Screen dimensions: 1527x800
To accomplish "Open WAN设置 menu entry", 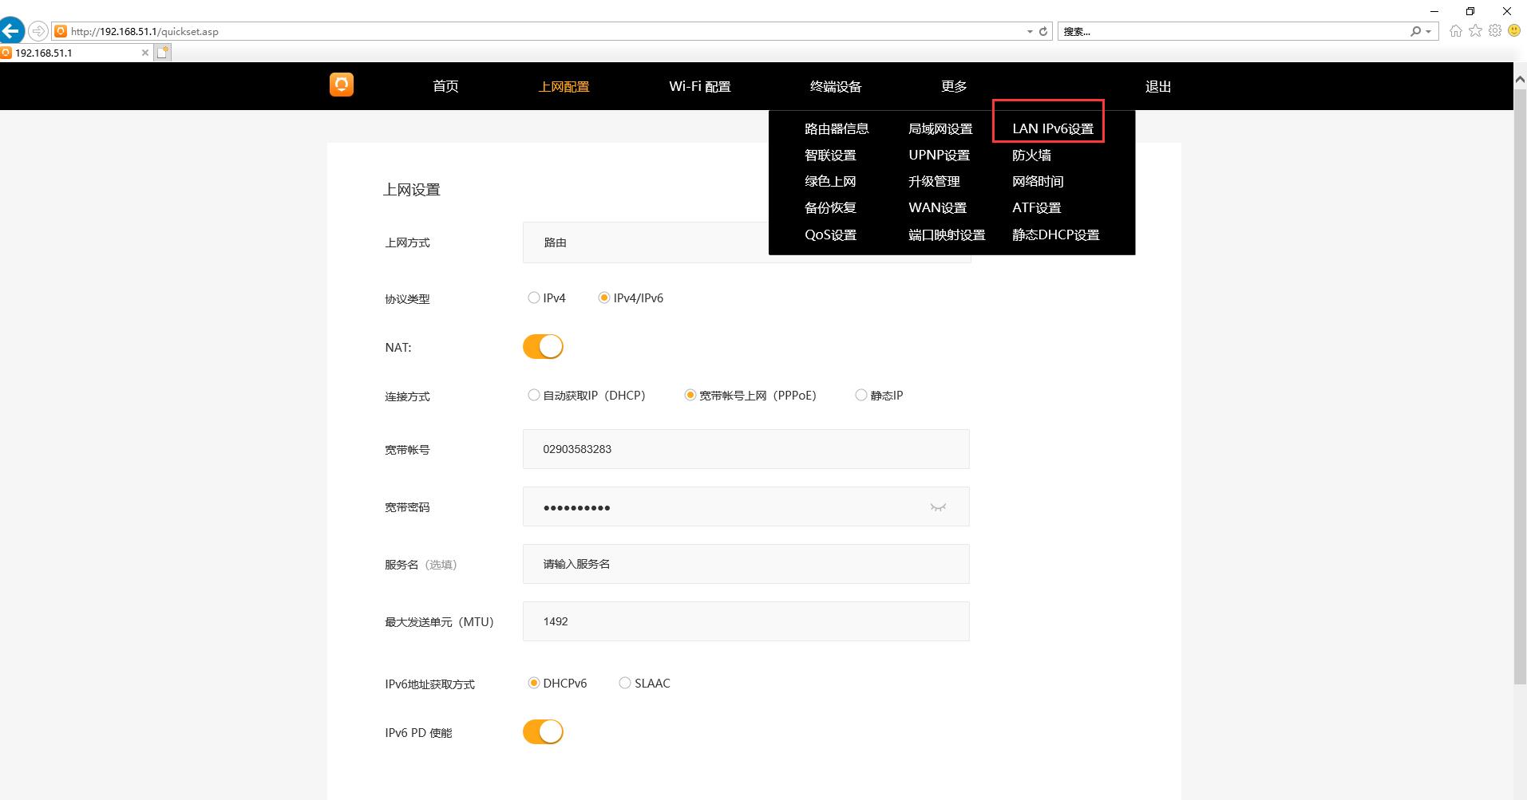I will click(x=937, y=207).
